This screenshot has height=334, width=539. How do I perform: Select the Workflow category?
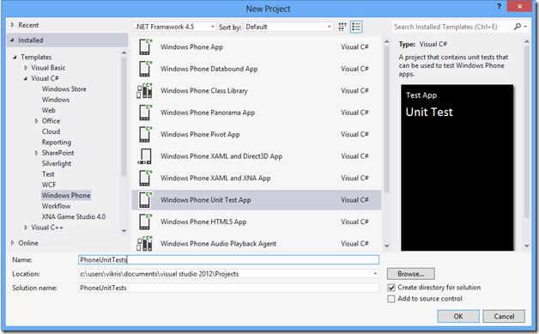57,206
